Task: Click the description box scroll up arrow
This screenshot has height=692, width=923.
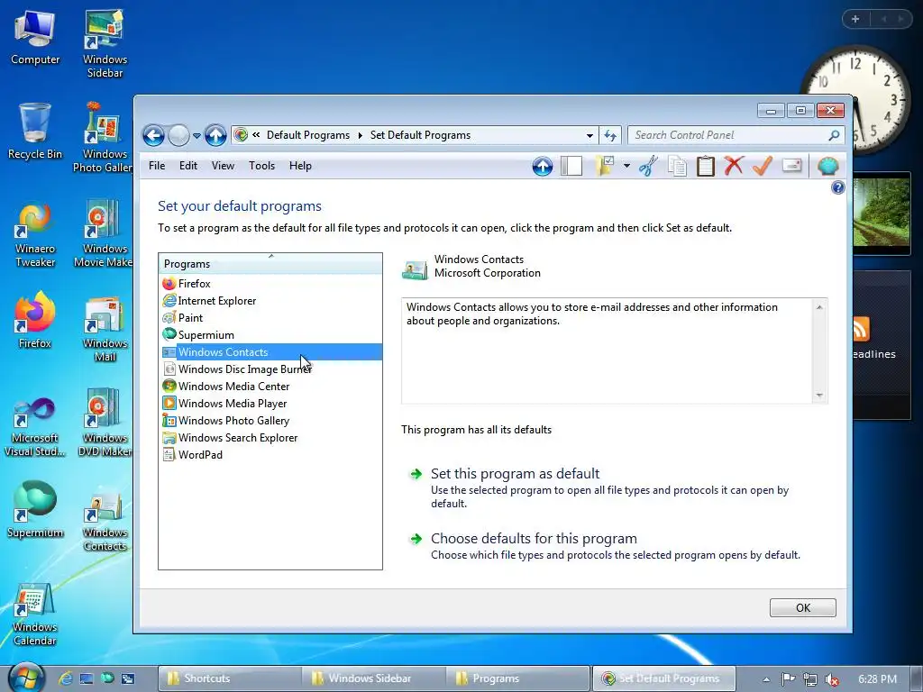Action: [819, 306]
